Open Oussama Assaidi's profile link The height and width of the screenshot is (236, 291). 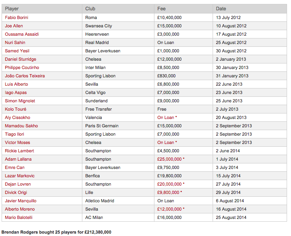pyautogui.click(x=22, y=34)
